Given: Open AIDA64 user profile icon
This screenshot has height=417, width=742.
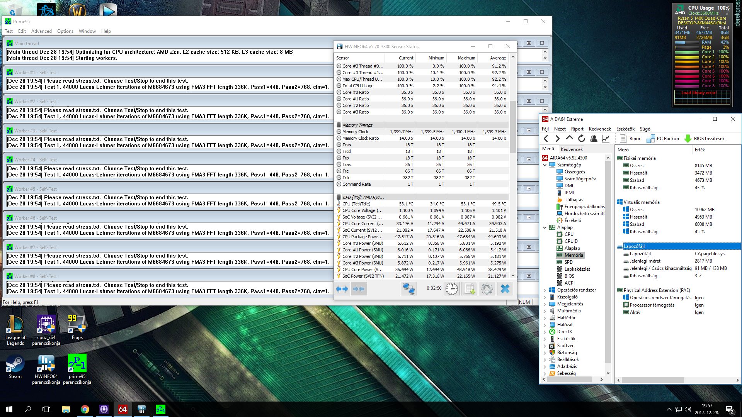Looking at the screenshot, I should [x=594, y=138].
